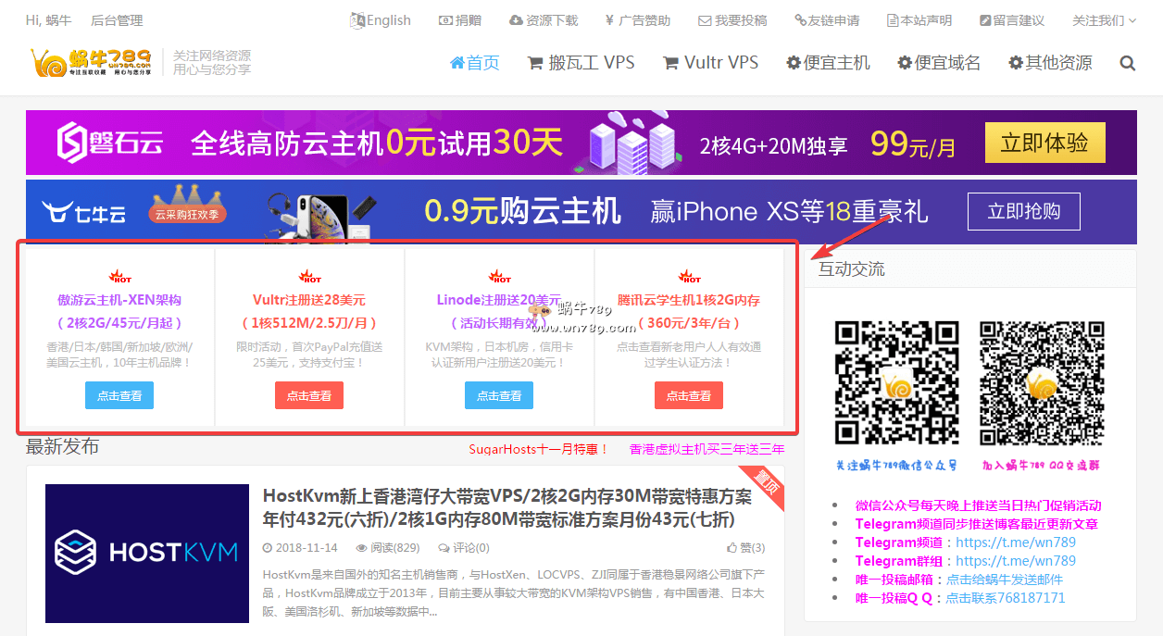Image resolution: width=1163 pixels, height=636 pixels.
Task: Switch language to English
Action: click(381, 20)
